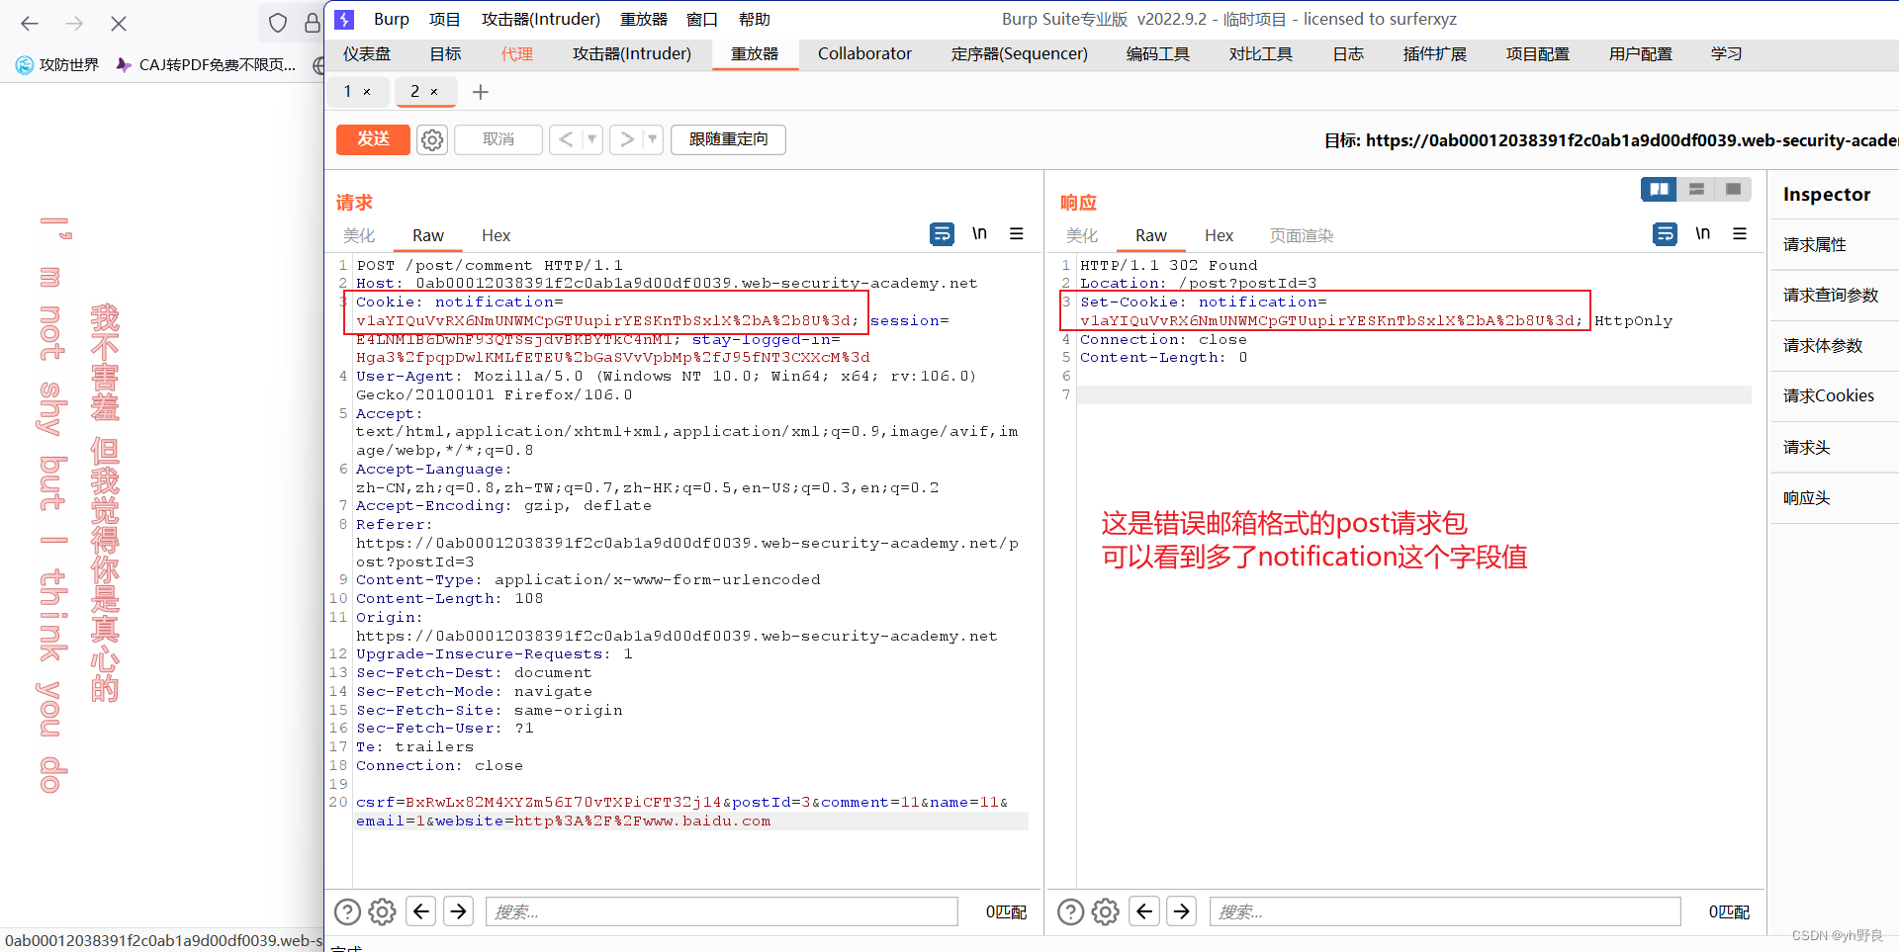Viewport: 1899px width, 952px height.
Task: Open response search settings gear
Action: (x=1106, y=911)
